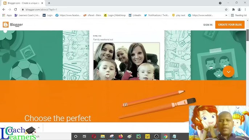This screenshot has width=249, height=140.
Task: Launch Opera from the taskbar
Action: coord(94,136)
